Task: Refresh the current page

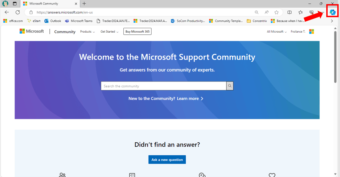Action: (x=18, y=12)
